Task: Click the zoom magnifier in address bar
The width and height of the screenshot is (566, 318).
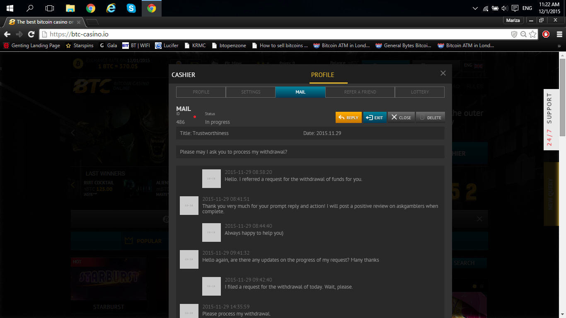Action: click(523, 34)
